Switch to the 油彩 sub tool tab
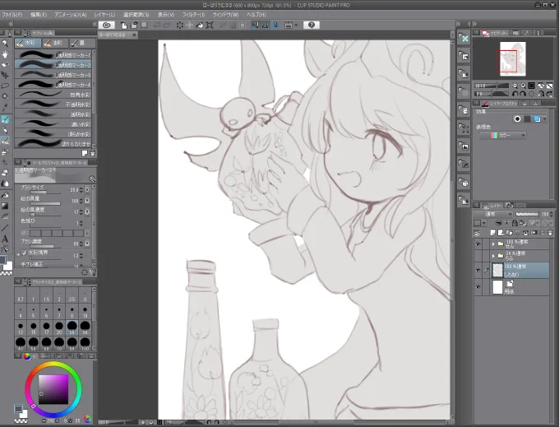 55,43
